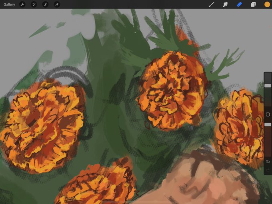Select the blue Eraser tool
Screen dimensions: 272x204
239,4
